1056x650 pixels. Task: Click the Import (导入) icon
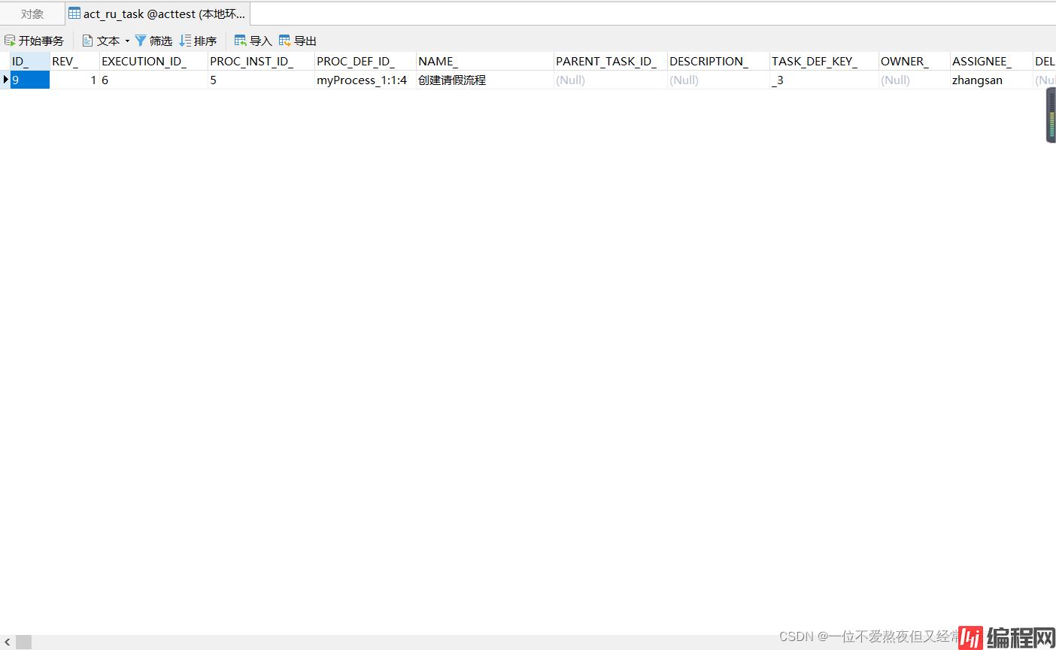[241, 41]
